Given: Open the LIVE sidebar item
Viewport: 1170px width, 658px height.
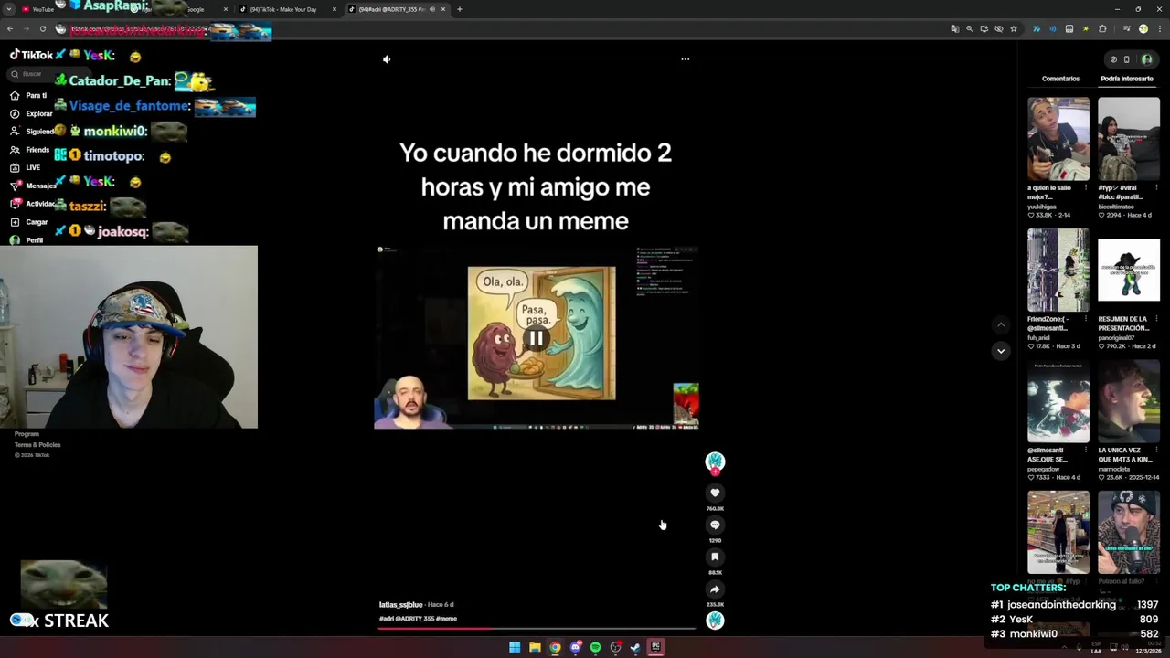Looking at the screenshot, I should pos(26,167).
